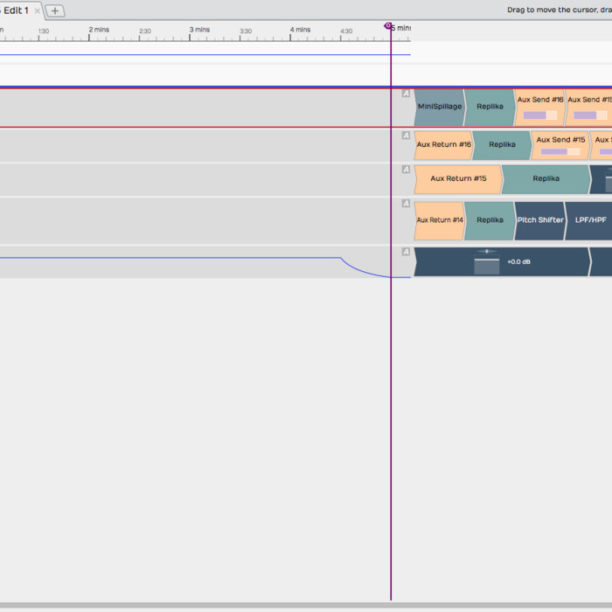
Task: Select Replika plugin next to MiniSpillage
Action: [490, 107]
